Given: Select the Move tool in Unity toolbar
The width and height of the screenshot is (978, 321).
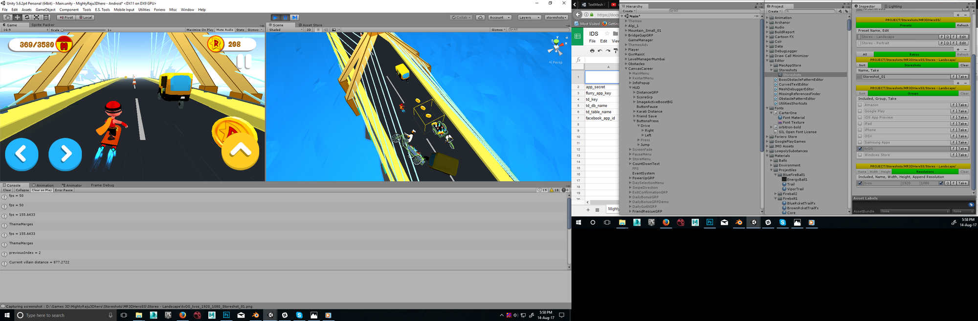Looking at the screenshot, I should click(x=18, y=17).
